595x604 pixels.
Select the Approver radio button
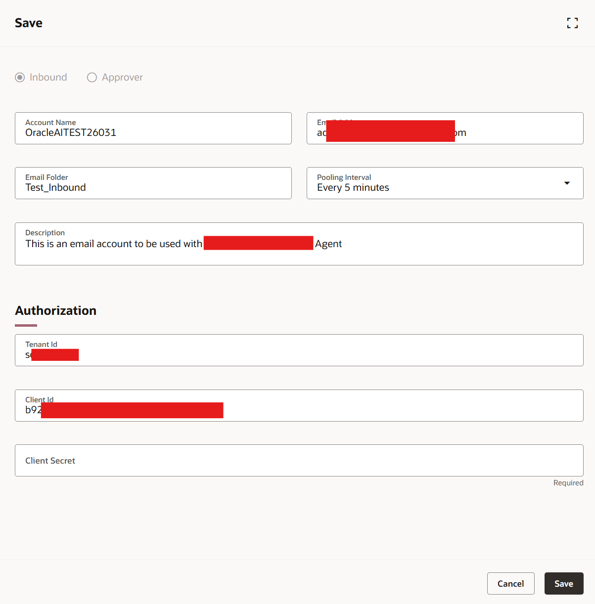point(92,78)
